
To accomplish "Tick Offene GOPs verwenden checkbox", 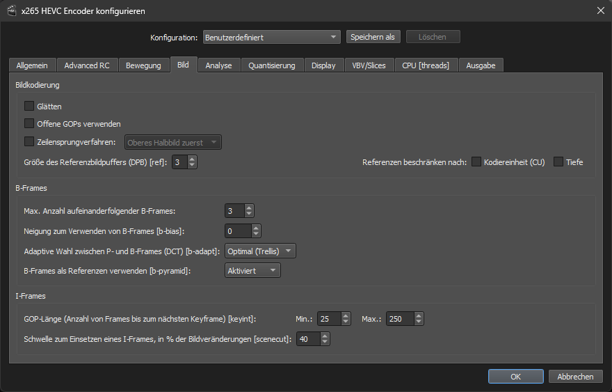I will [x=29, y=123].
